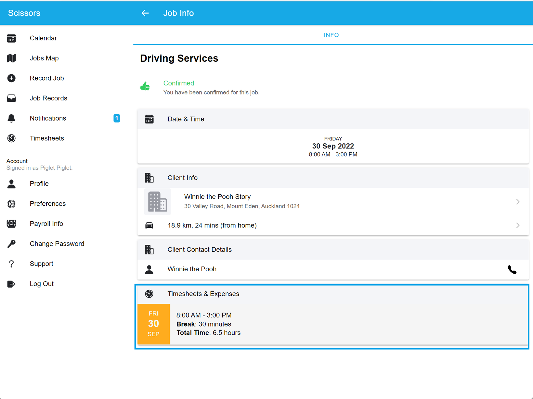Open Payroll Info menu item
The width and height of the screenshot is (533, 399).
46,224
